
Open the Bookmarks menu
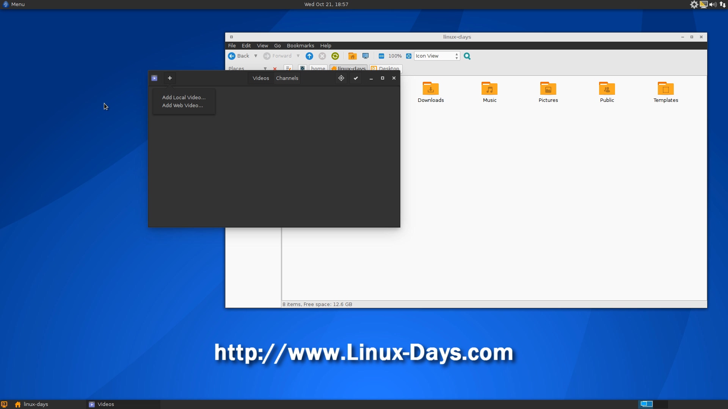coord(300,45)
